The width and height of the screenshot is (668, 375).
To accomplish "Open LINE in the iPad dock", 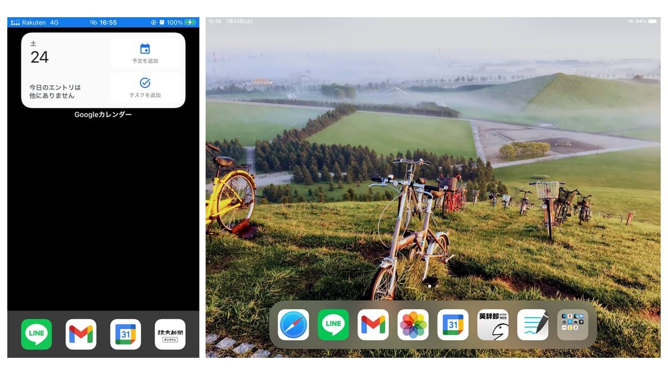I will click(x=333, y=324).
